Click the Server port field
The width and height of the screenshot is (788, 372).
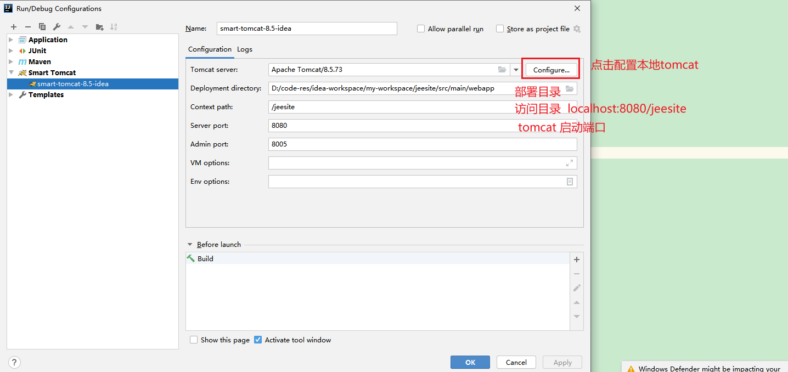[423, 126]
